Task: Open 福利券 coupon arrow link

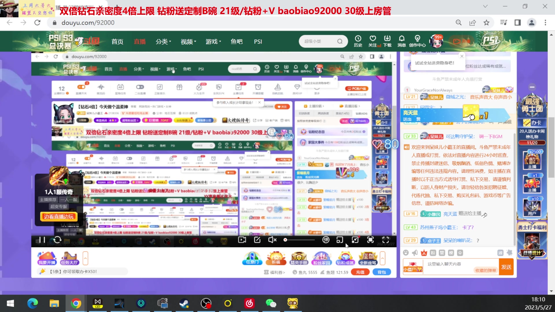Action: tap(275, 272)
